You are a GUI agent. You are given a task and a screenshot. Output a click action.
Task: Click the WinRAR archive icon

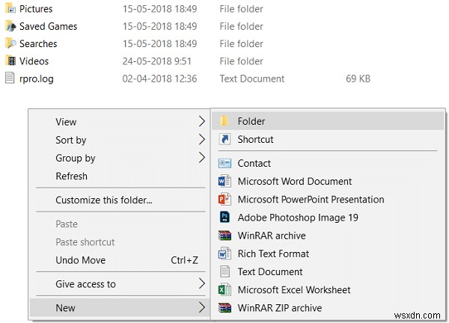click(x=224, y=236)
